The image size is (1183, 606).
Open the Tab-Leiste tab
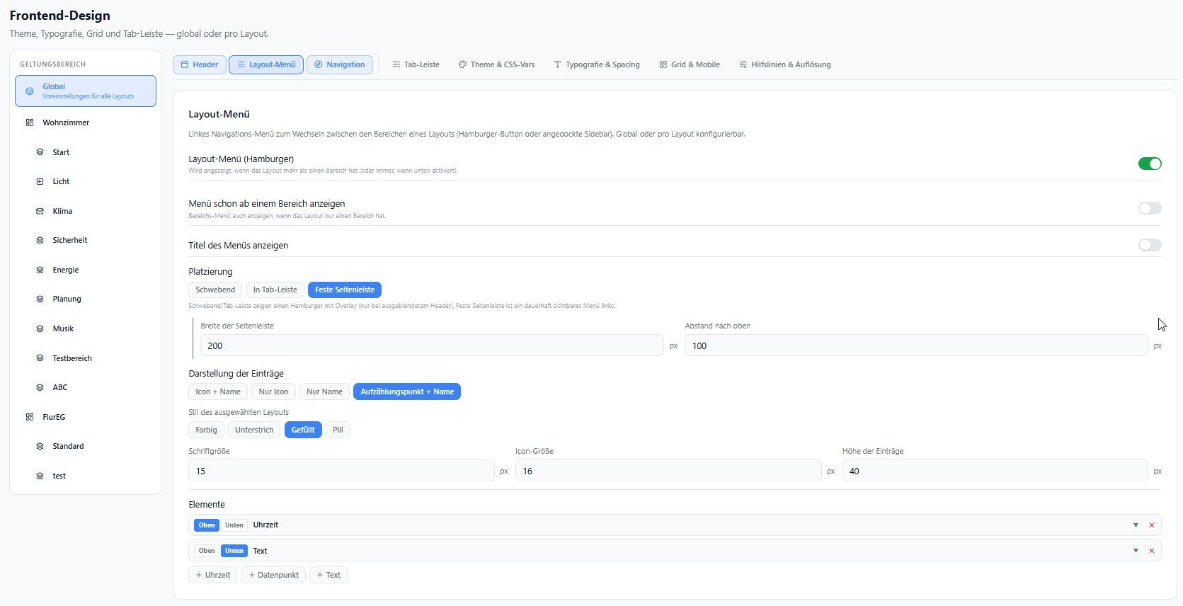(416, 64)
